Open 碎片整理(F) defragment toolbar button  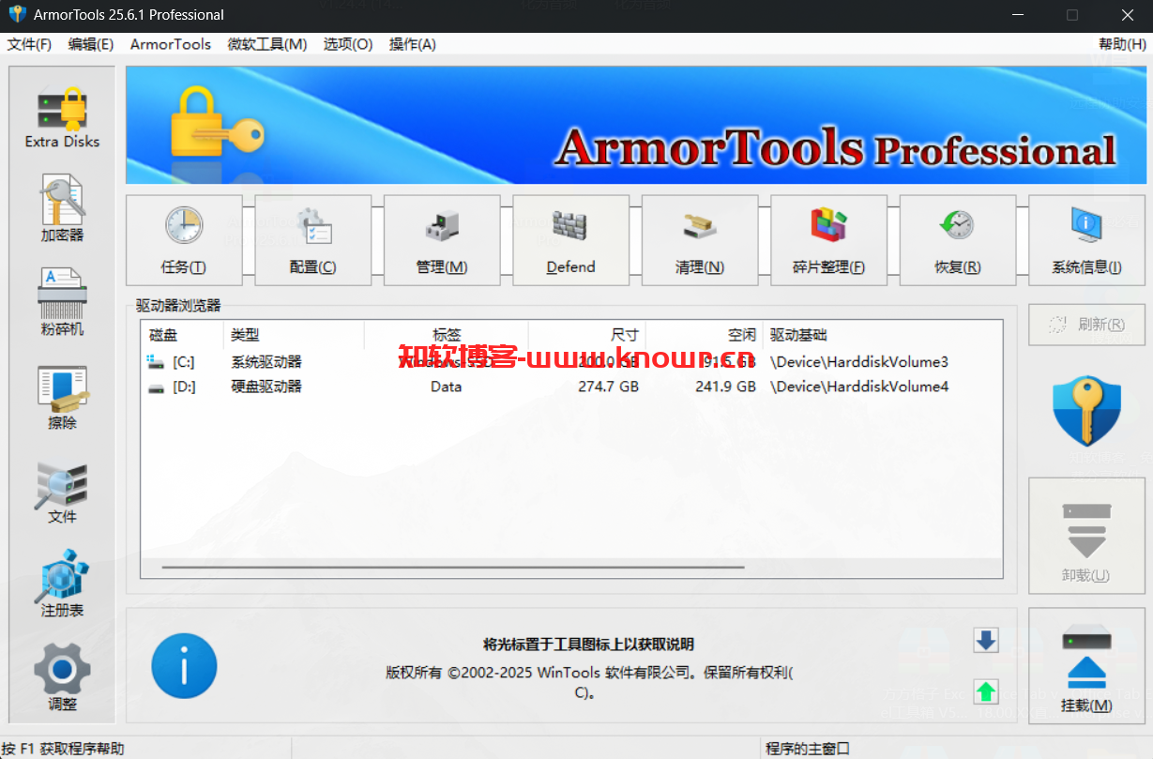[828, 240]
